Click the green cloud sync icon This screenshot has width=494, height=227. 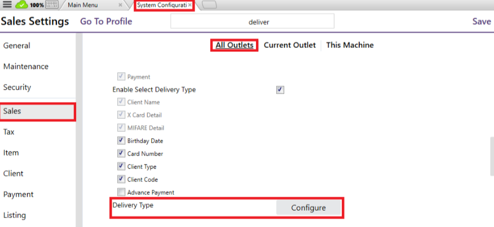point(21,5)
